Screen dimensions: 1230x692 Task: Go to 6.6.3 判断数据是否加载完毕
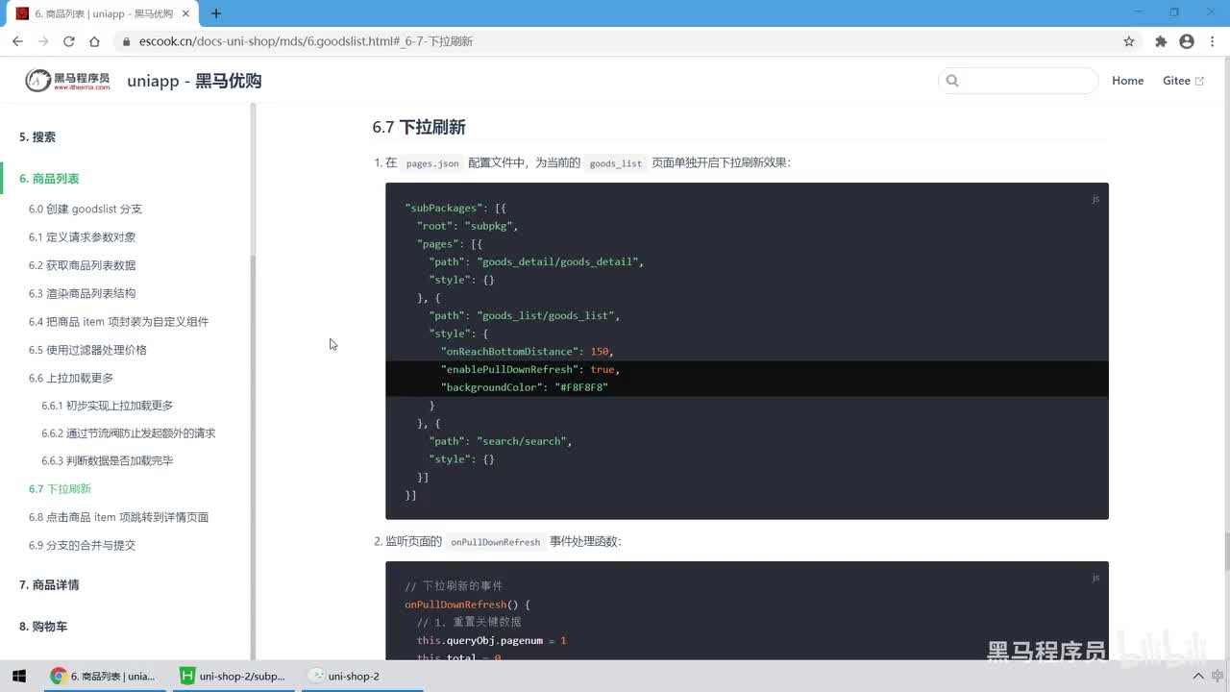108,460
